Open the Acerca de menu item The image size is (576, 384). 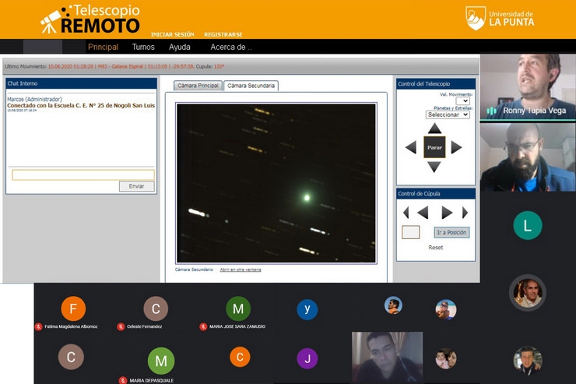pos(231,47)
